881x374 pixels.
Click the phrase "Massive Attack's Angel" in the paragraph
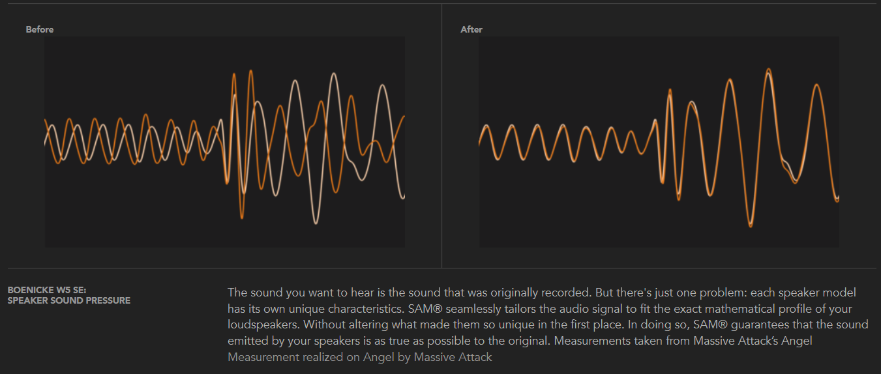point(753,341)
